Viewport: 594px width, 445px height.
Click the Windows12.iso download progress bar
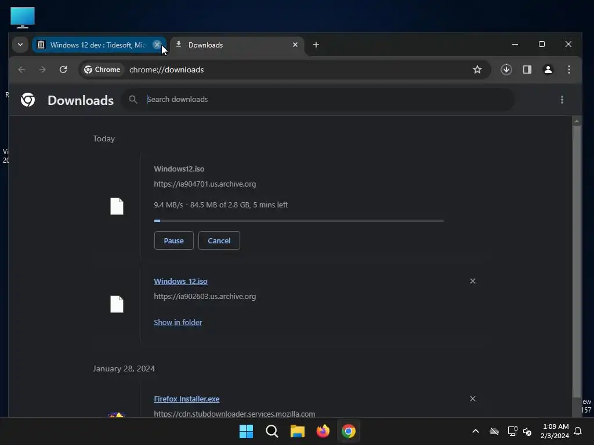[299, 221]
